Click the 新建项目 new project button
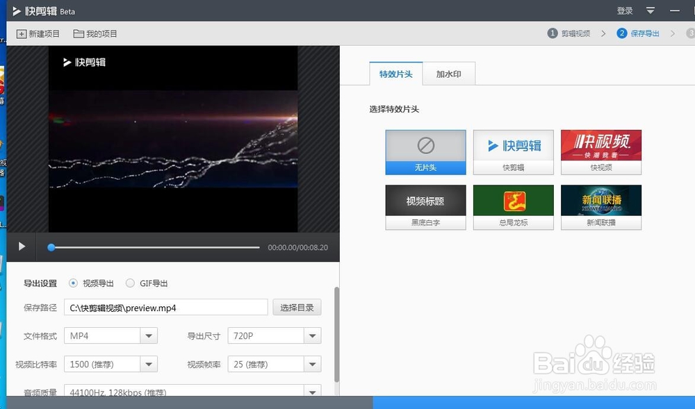This screenshot has height=409, width=695. pyautogui.click(x=38, y=33)
